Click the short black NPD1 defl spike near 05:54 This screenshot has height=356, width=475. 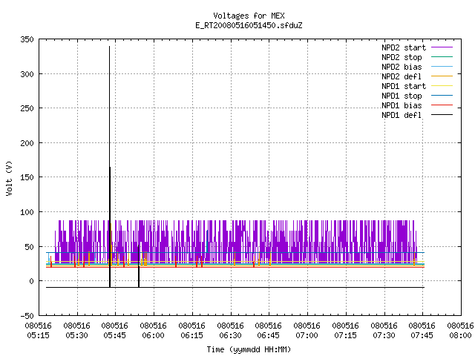point(139,266)
